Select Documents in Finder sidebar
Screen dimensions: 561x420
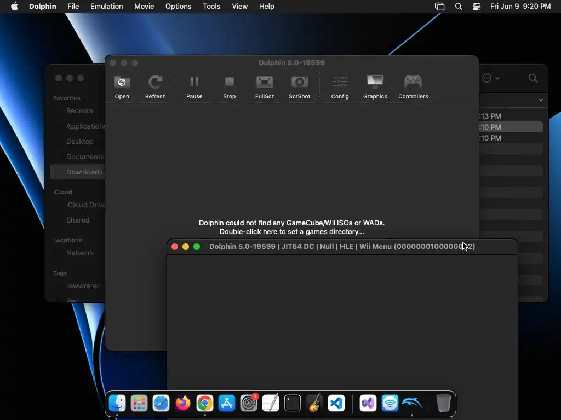point(85,157)
